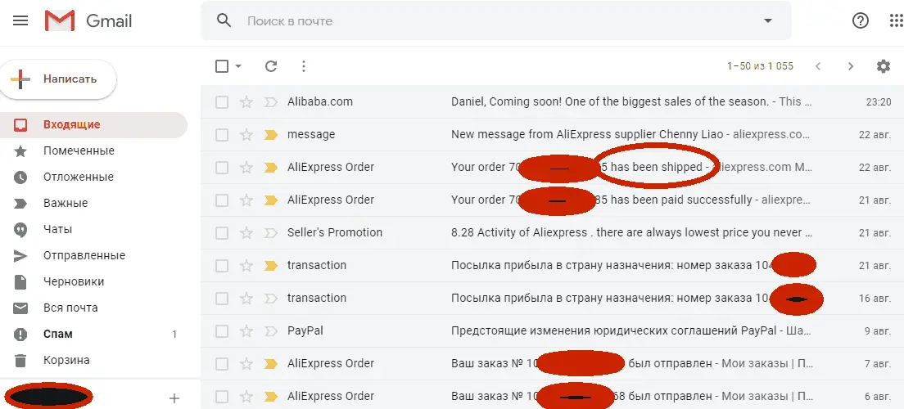Open the Входящие folder
This screenshot has width=904, height=409.
[93, 124]
